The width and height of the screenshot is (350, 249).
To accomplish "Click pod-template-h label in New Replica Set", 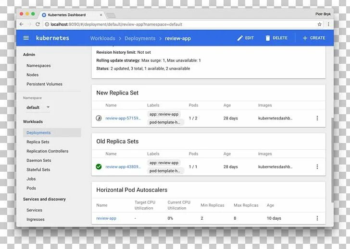I will [x=165, y=122].
